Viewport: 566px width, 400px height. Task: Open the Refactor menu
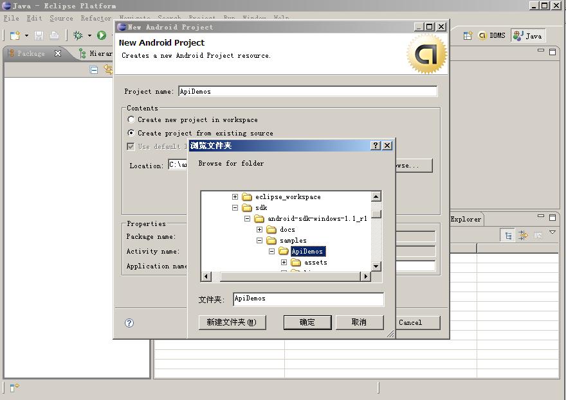pyautogui.click(x=96, y=18)
